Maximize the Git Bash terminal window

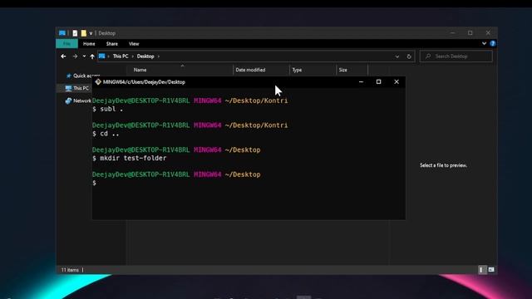click(379, 81)
